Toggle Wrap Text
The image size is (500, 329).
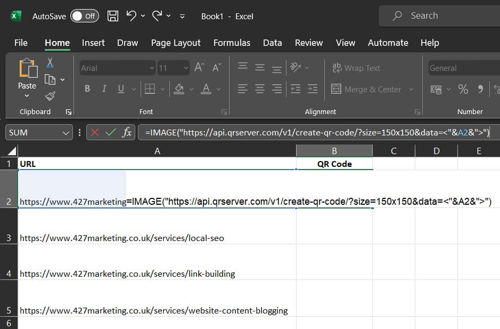click(356, 68)
